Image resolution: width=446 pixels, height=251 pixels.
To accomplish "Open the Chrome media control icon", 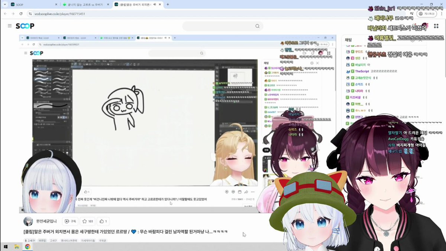I will [411, 14].
